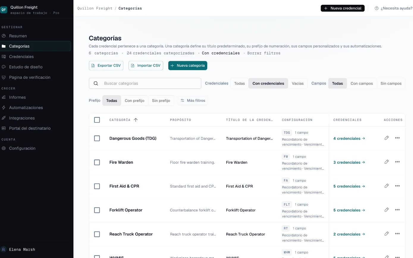Create a Nueva categoría
Screen dimensions: 413x258
point(188,65)
